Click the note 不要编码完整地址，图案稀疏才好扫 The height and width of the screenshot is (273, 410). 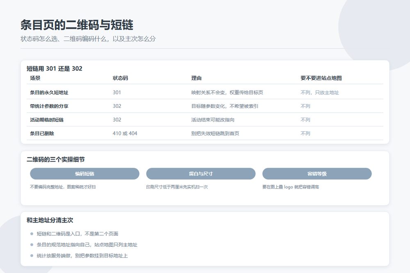pyautogui.click(x=63, y=187)
